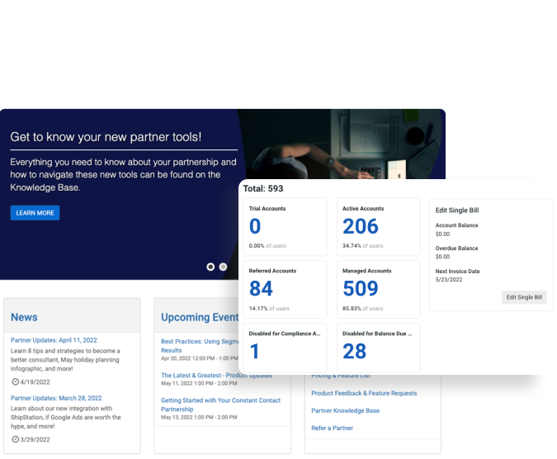Click the Get to know your new partner tools heading

click(106, 137)
